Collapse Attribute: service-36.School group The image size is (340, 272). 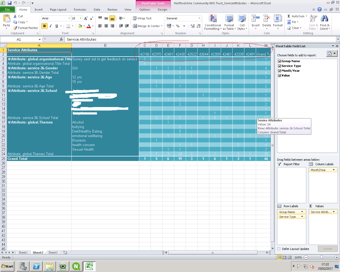click(x=9, y=91)
